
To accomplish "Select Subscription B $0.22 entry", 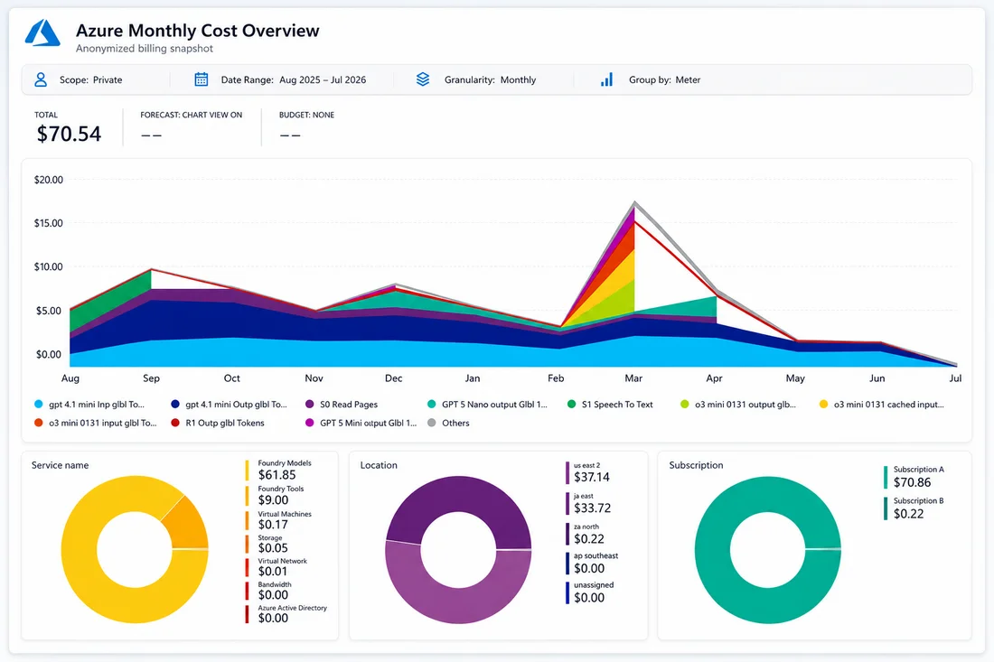I will (914, 508).
